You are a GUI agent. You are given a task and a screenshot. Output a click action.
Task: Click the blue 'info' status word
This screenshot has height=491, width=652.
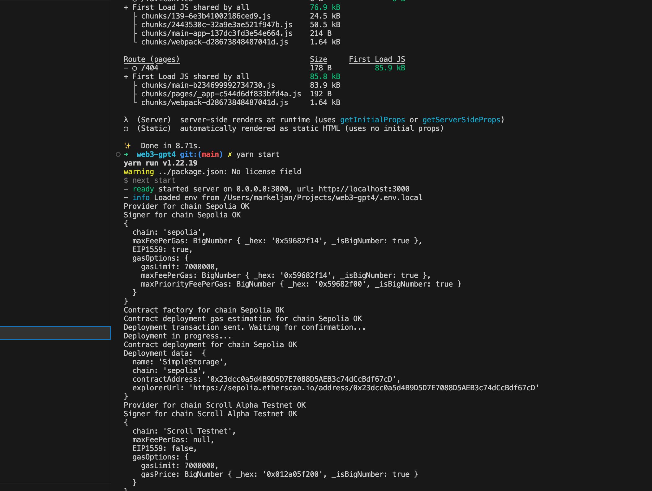pyautogui.click(x=141, y=198)
